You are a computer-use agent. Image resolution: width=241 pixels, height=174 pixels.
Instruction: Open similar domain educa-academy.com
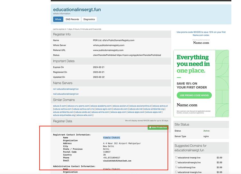(x=101, y=106)
